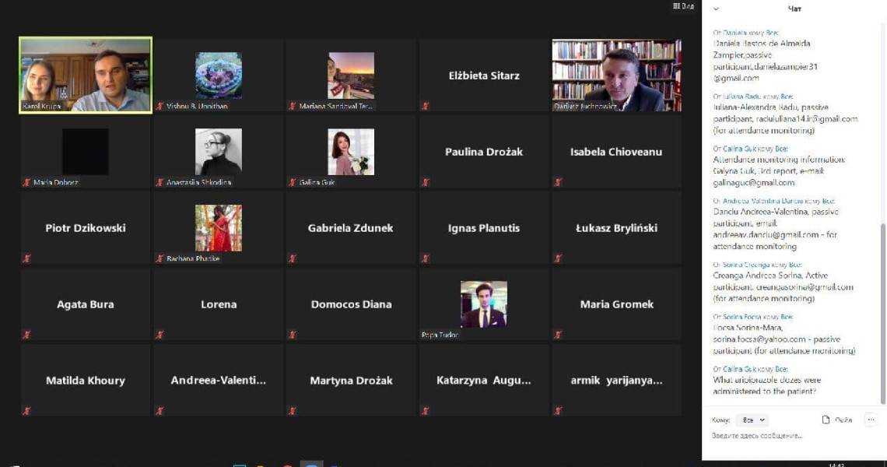Open the recipient dropdown next to Кому
Image resolution: width=887 pixels, height=467 pixels.
pos(753,420)
